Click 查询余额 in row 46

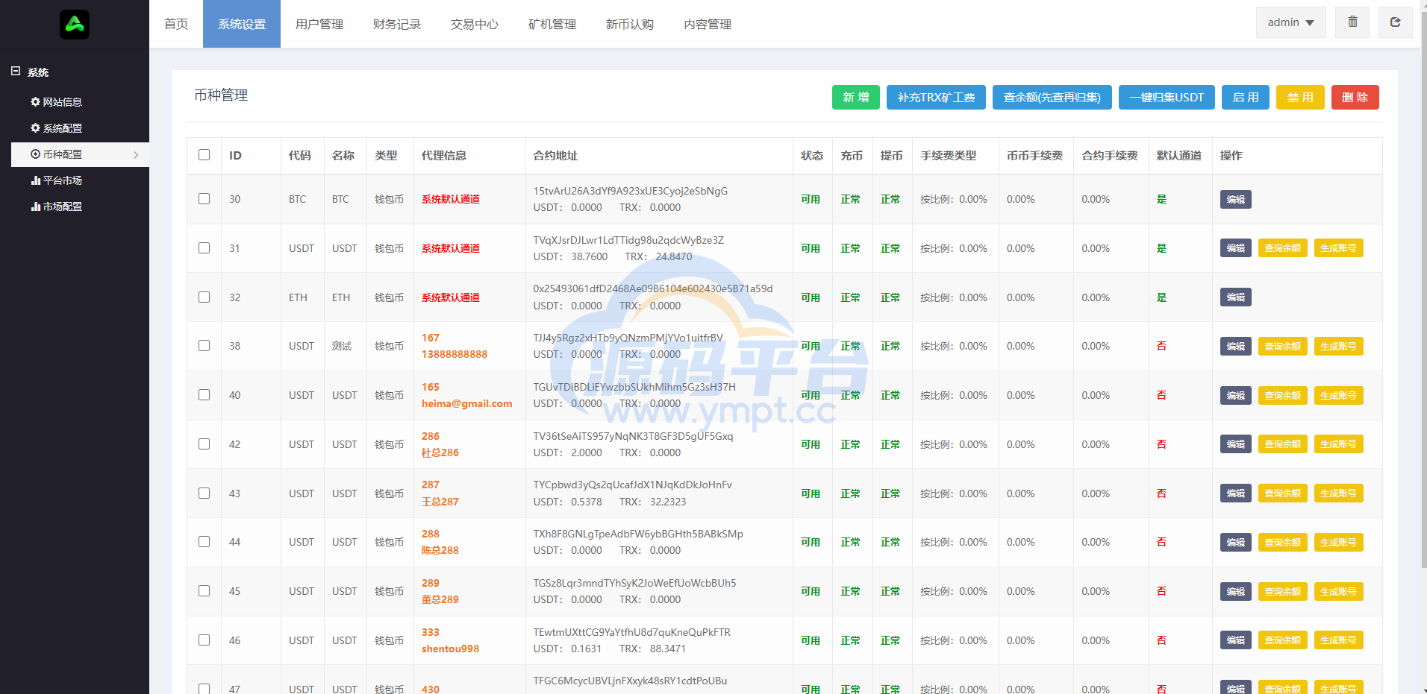(1283, 640)
